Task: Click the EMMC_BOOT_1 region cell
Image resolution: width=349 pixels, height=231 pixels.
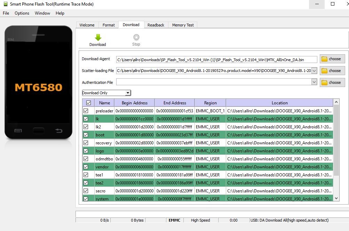Action: pyautogui.click(x=210, y=111)
